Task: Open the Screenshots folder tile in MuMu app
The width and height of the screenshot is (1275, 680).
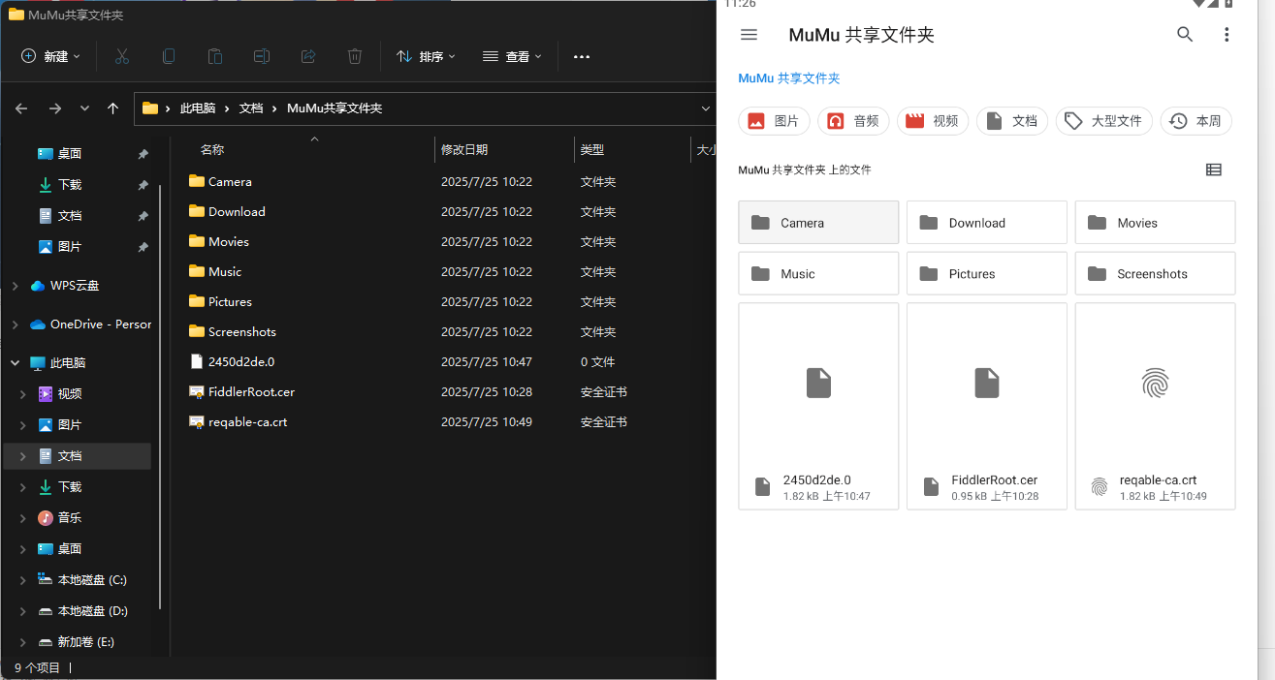Action: pyautogui.click(x=1155, y=274)
